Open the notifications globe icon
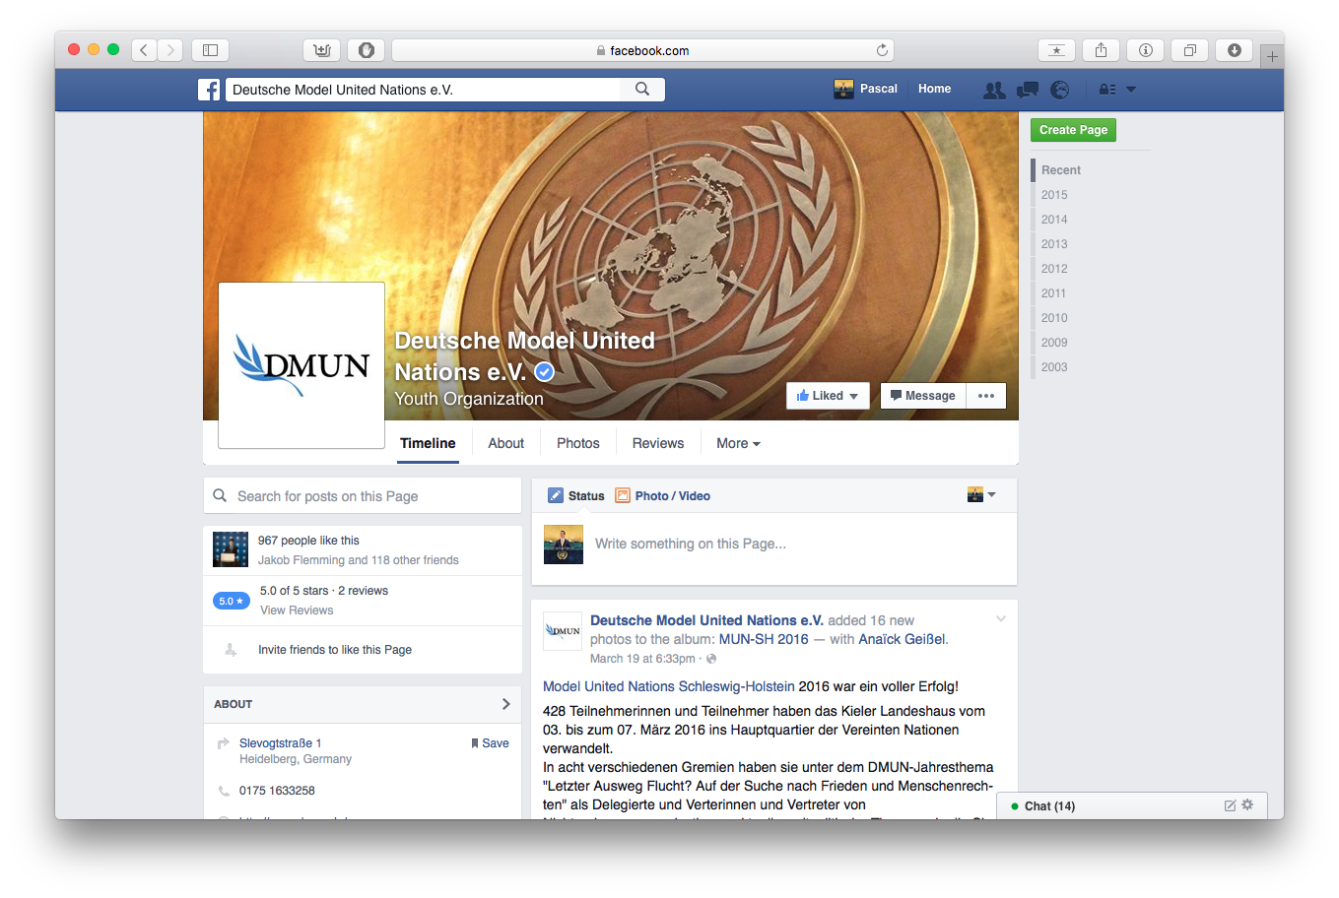The height and width of the screenshot is (898, 1339). (1060, 90)
